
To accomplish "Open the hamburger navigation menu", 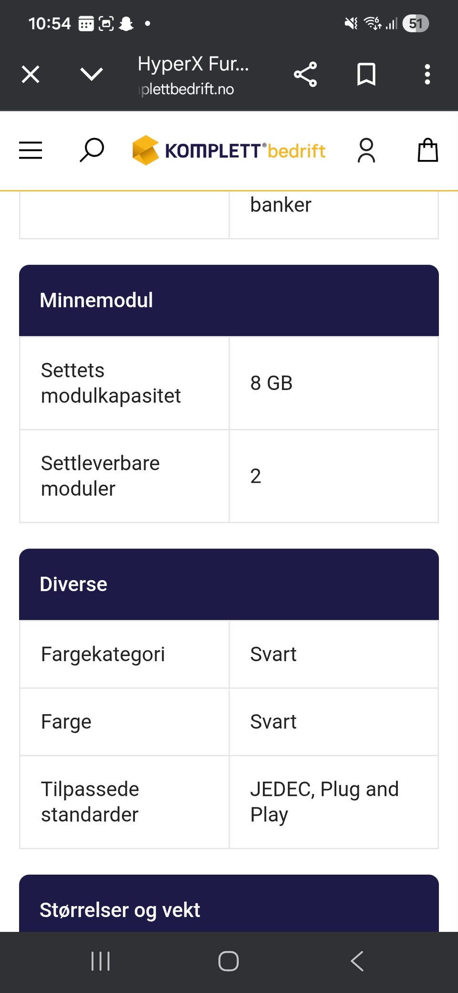I will [x=31, y=150].
